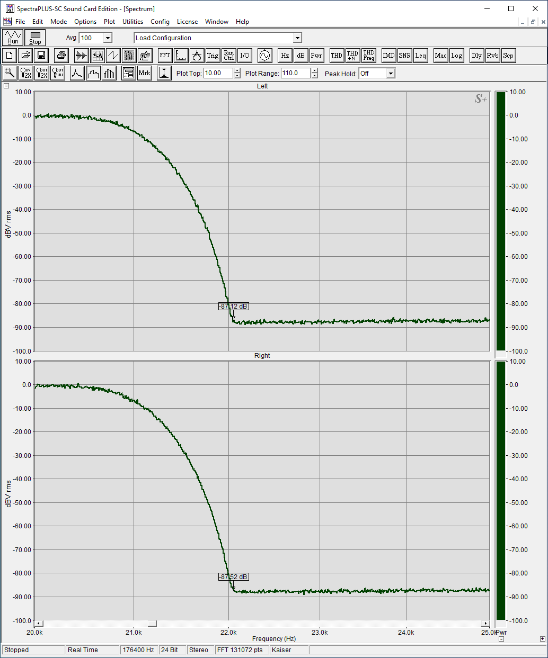The width and height of the screenshot is (548, 658).
Task: Zoom out 2X with the OUT 2X icon
Action: (x=41, y=73)
